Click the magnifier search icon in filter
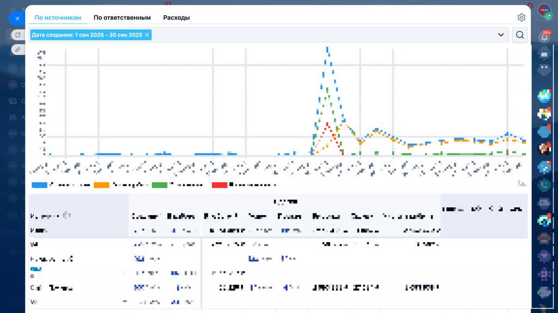 pos(520,35)
